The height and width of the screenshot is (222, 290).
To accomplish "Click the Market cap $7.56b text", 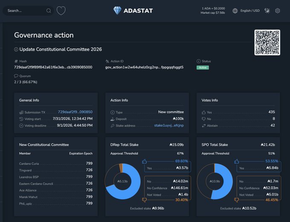I will (213, 13).
